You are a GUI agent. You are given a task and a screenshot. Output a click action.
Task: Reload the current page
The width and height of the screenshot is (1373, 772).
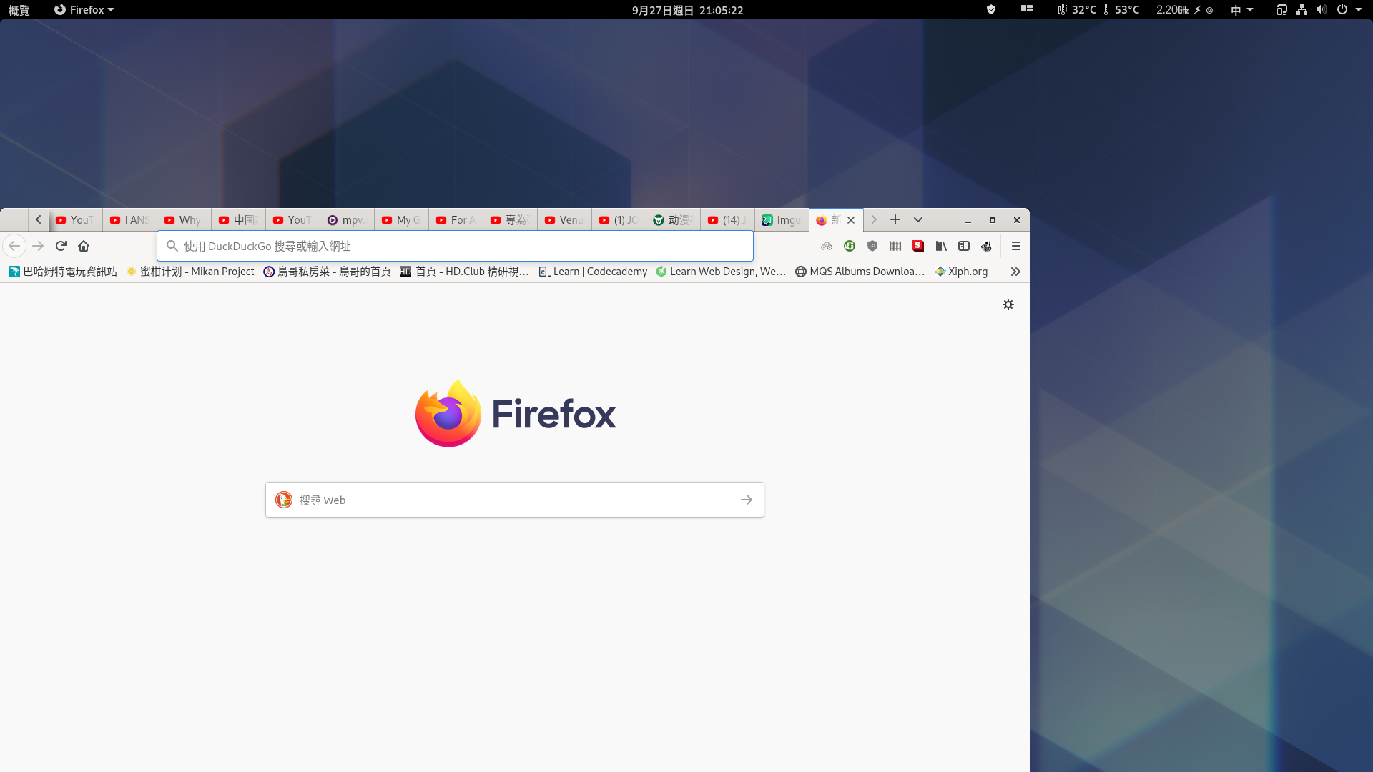61,246
